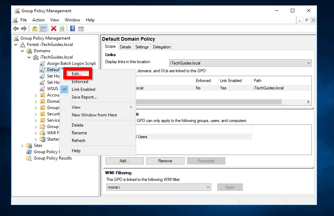
Task: Toggle Link Enabled in the context menu
Action: [83, 89]
